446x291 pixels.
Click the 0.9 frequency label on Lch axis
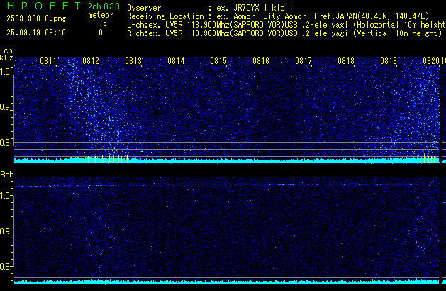click(6, 107)
